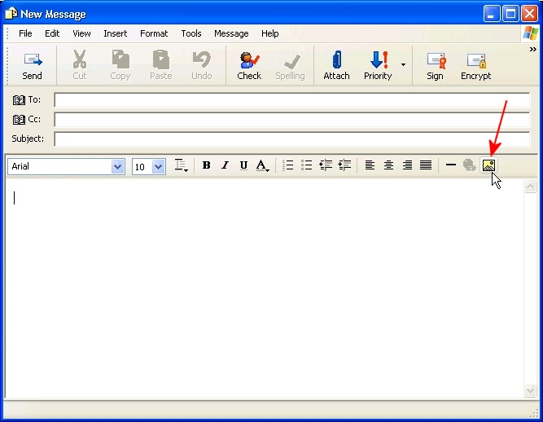
Task: Decrease paragraph indentation
Action: pos(326,165)
